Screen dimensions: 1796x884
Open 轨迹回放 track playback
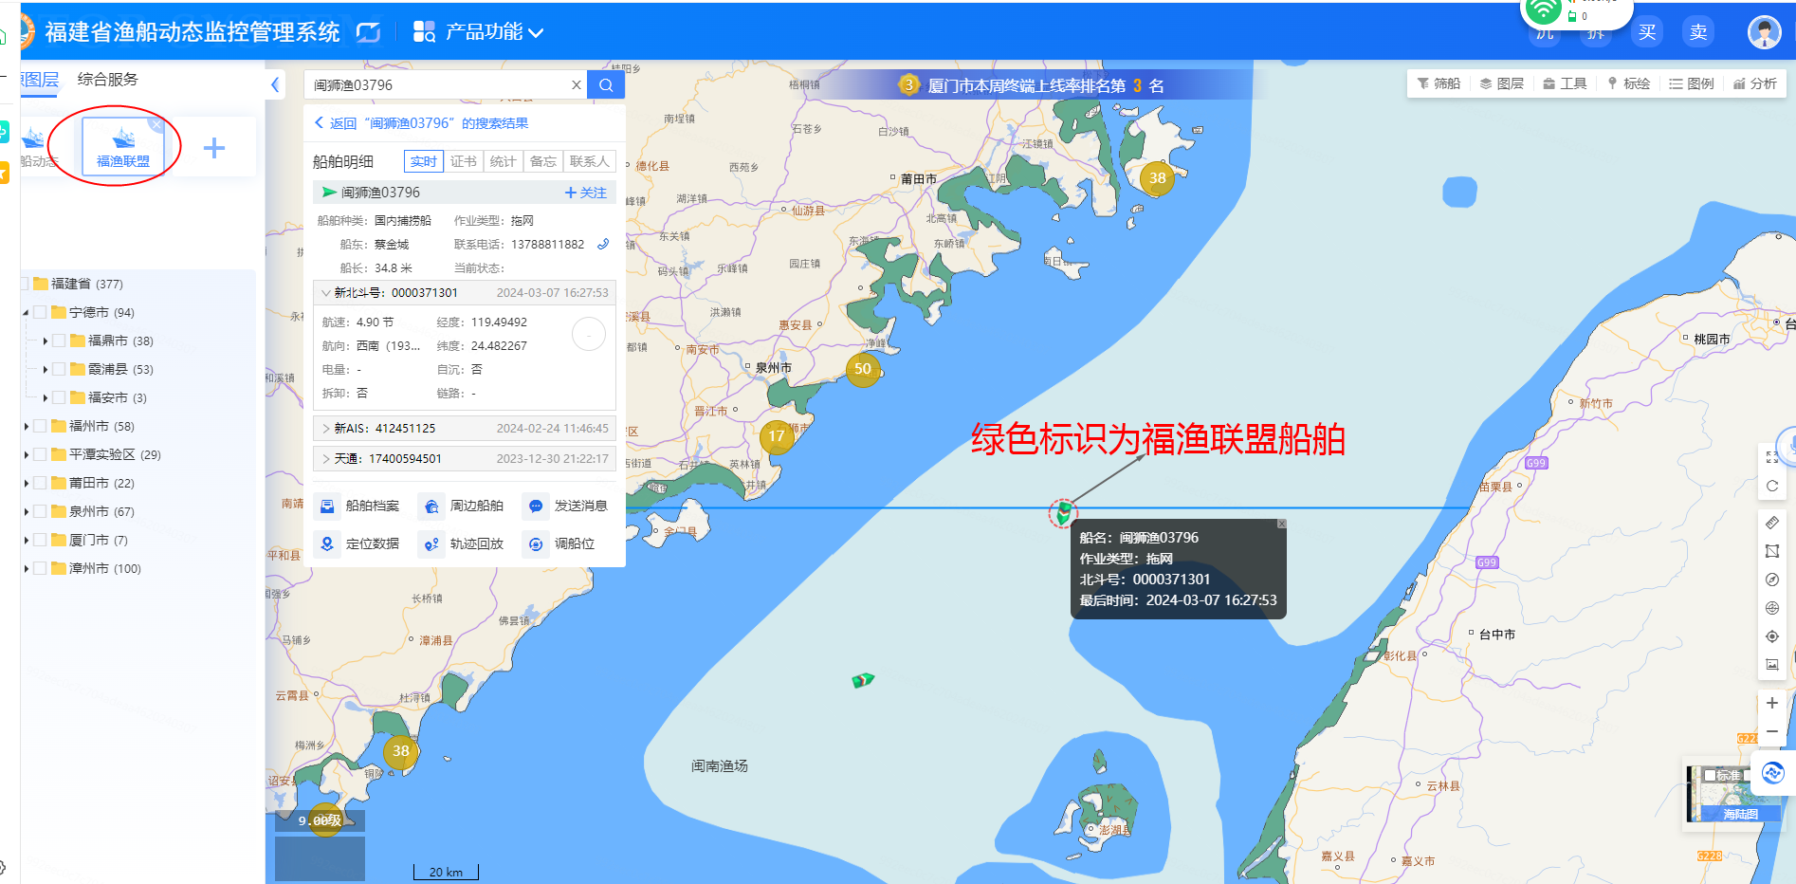pos(431,544)
